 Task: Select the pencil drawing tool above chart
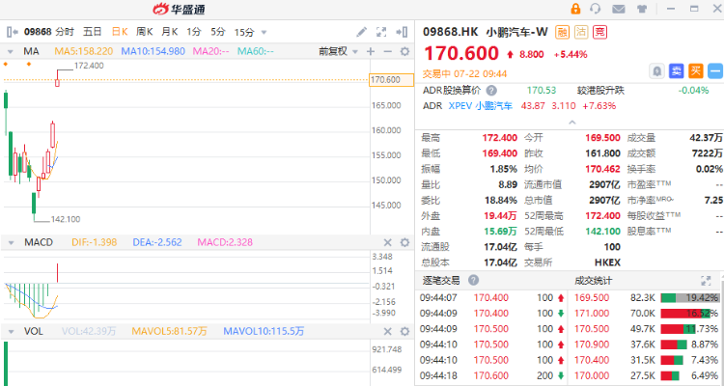click(x=361, y=32)
